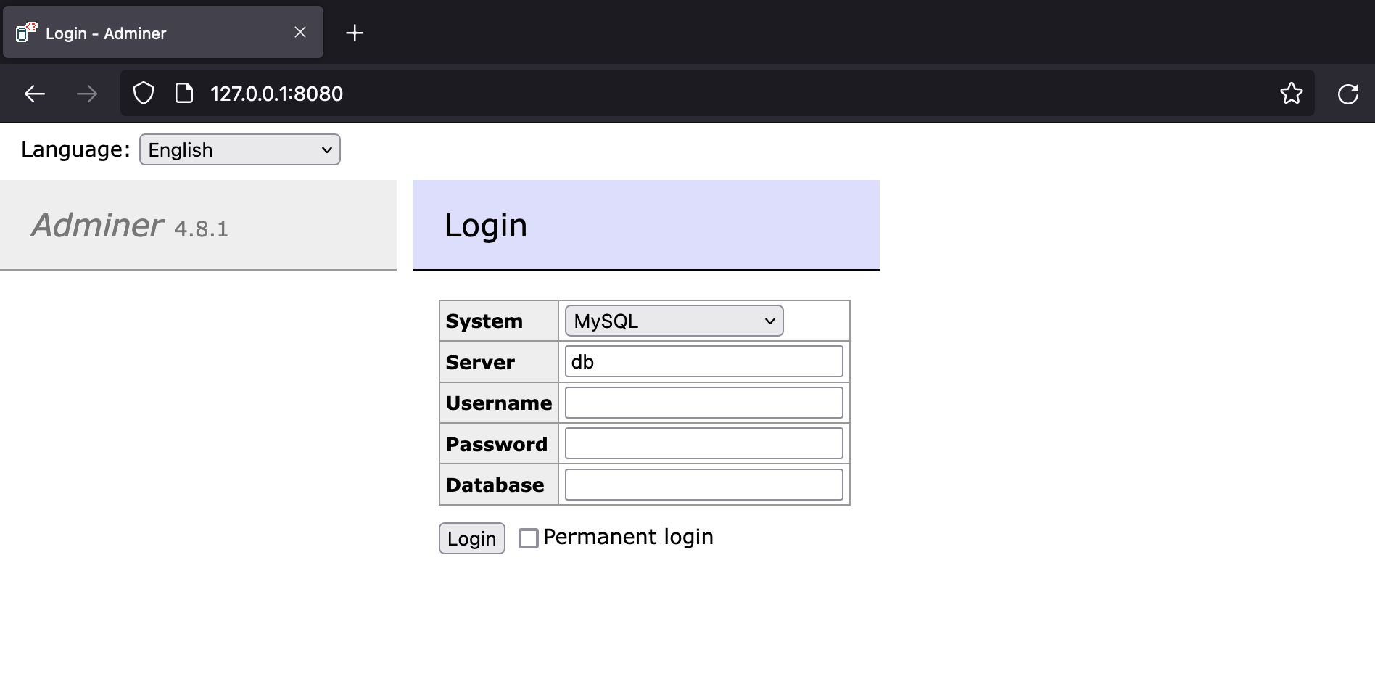The width and height of the screenshot is (1375, 679).
Task: Reload the page
Action: click(x=1349, y=93)
